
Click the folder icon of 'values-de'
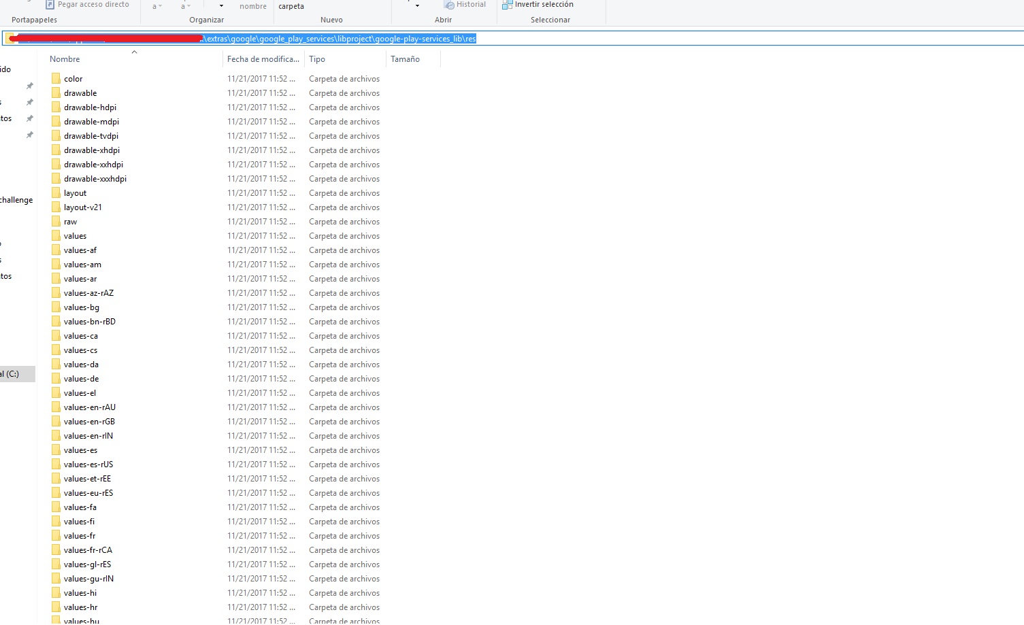pos(56,379)
